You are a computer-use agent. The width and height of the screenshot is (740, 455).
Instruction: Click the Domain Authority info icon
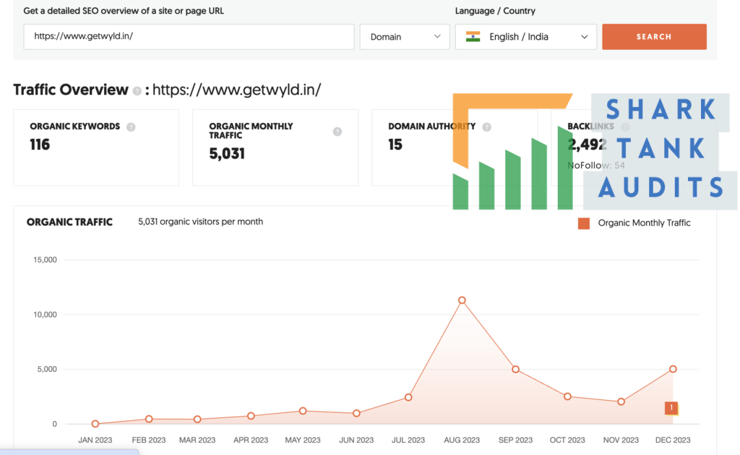coord(486,127)
